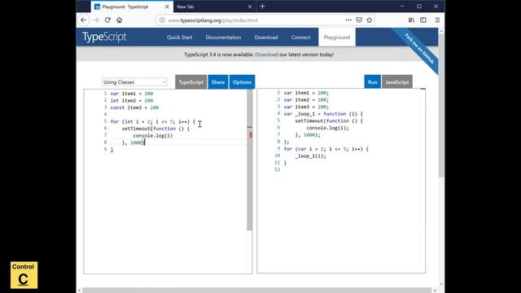This screenshot has width=521, height=293.
Task: Expand the Using Classes examples dropdown
Action: pyautogui.click(x=134, y=82)
